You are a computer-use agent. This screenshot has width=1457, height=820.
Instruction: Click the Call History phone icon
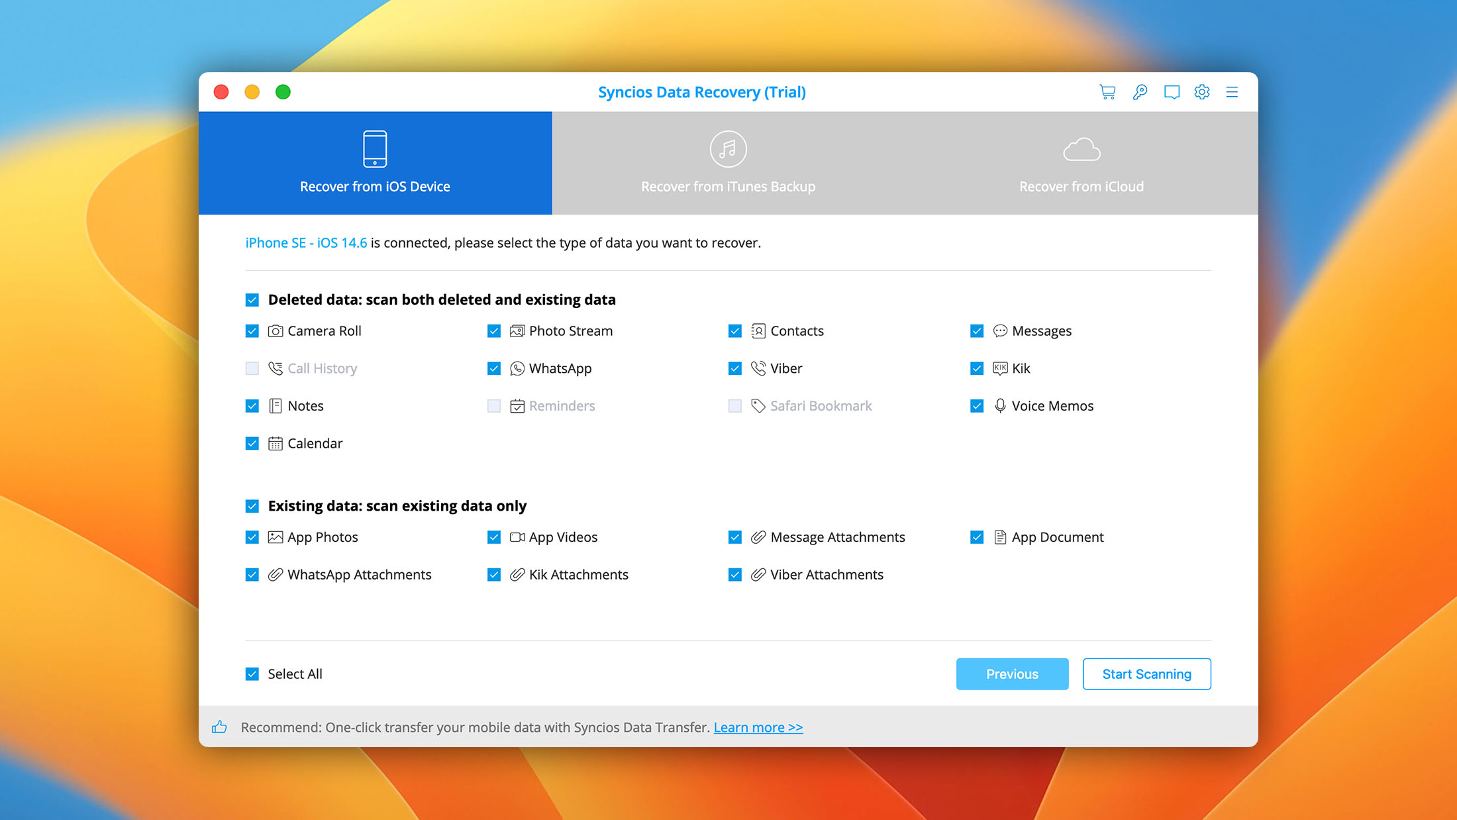click(x=276, y=368)
